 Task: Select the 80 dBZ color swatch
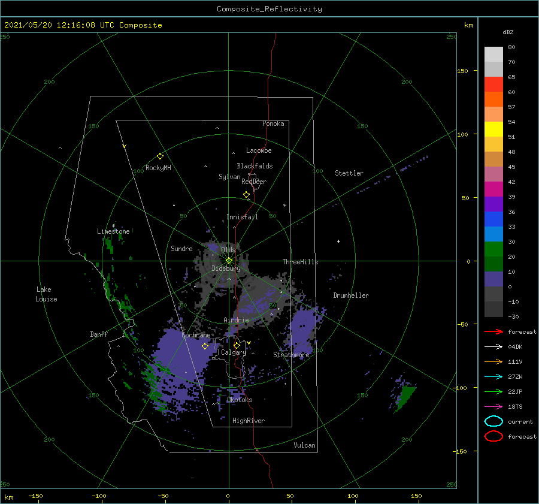(x=493, y=55)
